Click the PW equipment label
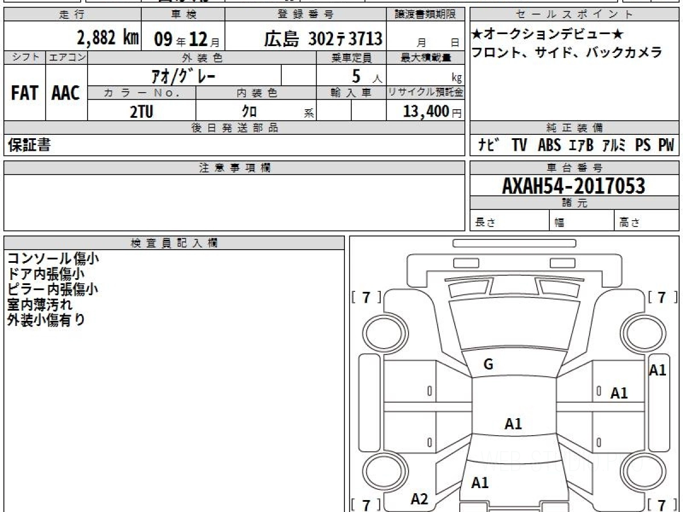The width and height of the screenshot is (683, 512). 666,146
